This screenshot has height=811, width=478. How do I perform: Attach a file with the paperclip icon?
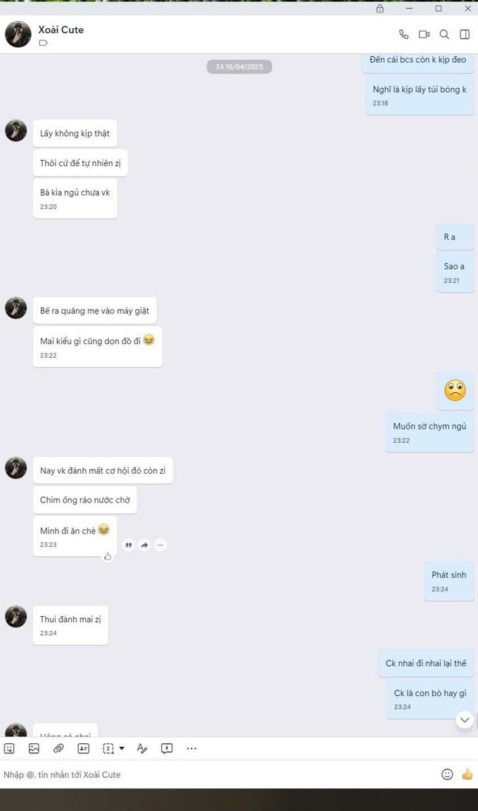click(58, 748)
